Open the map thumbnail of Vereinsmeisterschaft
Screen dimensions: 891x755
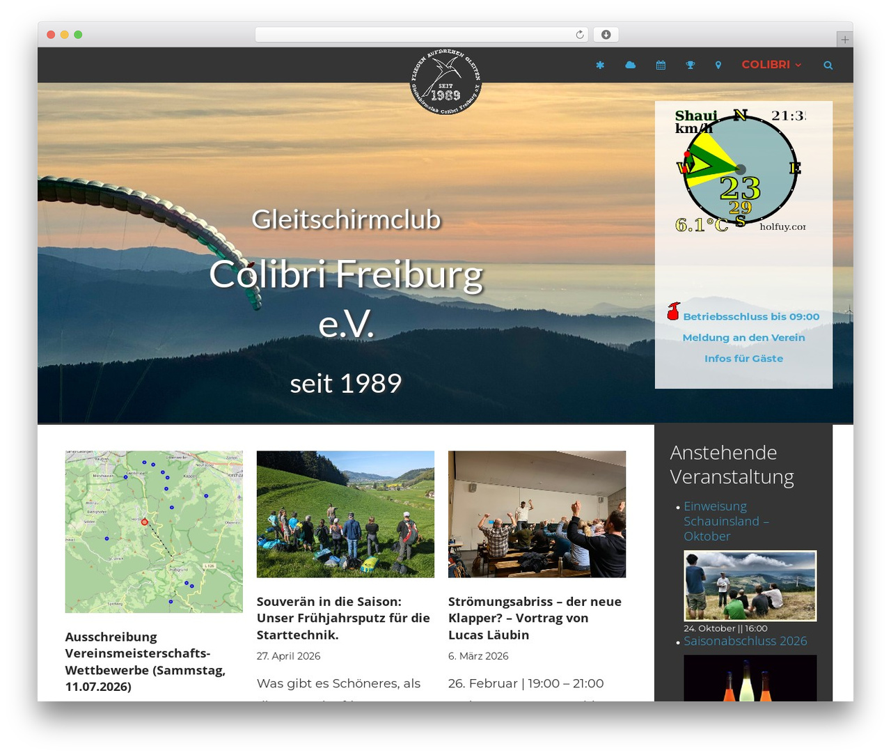coord(154,531)
